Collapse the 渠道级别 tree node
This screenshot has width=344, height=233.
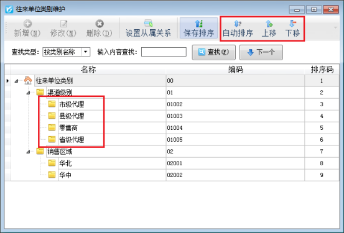pyautogui.click(x=28, y=93)
